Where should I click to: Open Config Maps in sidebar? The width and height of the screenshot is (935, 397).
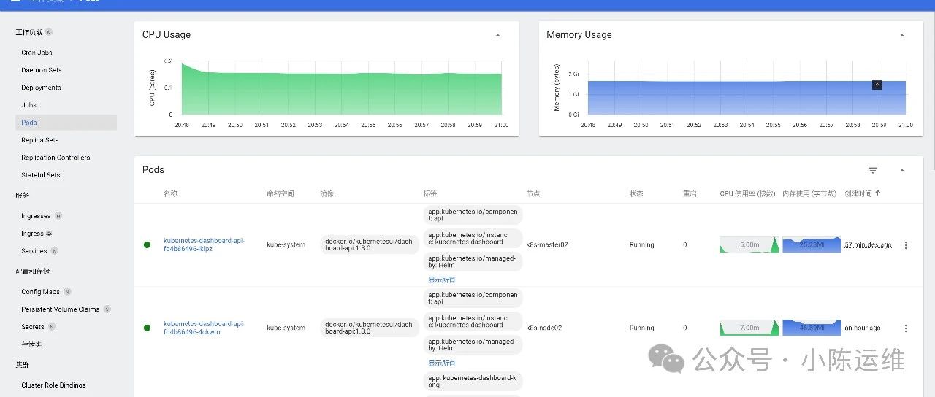coord(40,292)
